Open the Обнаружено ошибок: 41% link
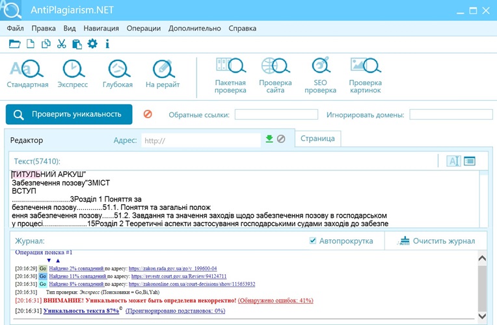Screen dimensions: 497x325 (x=275, y=300)
